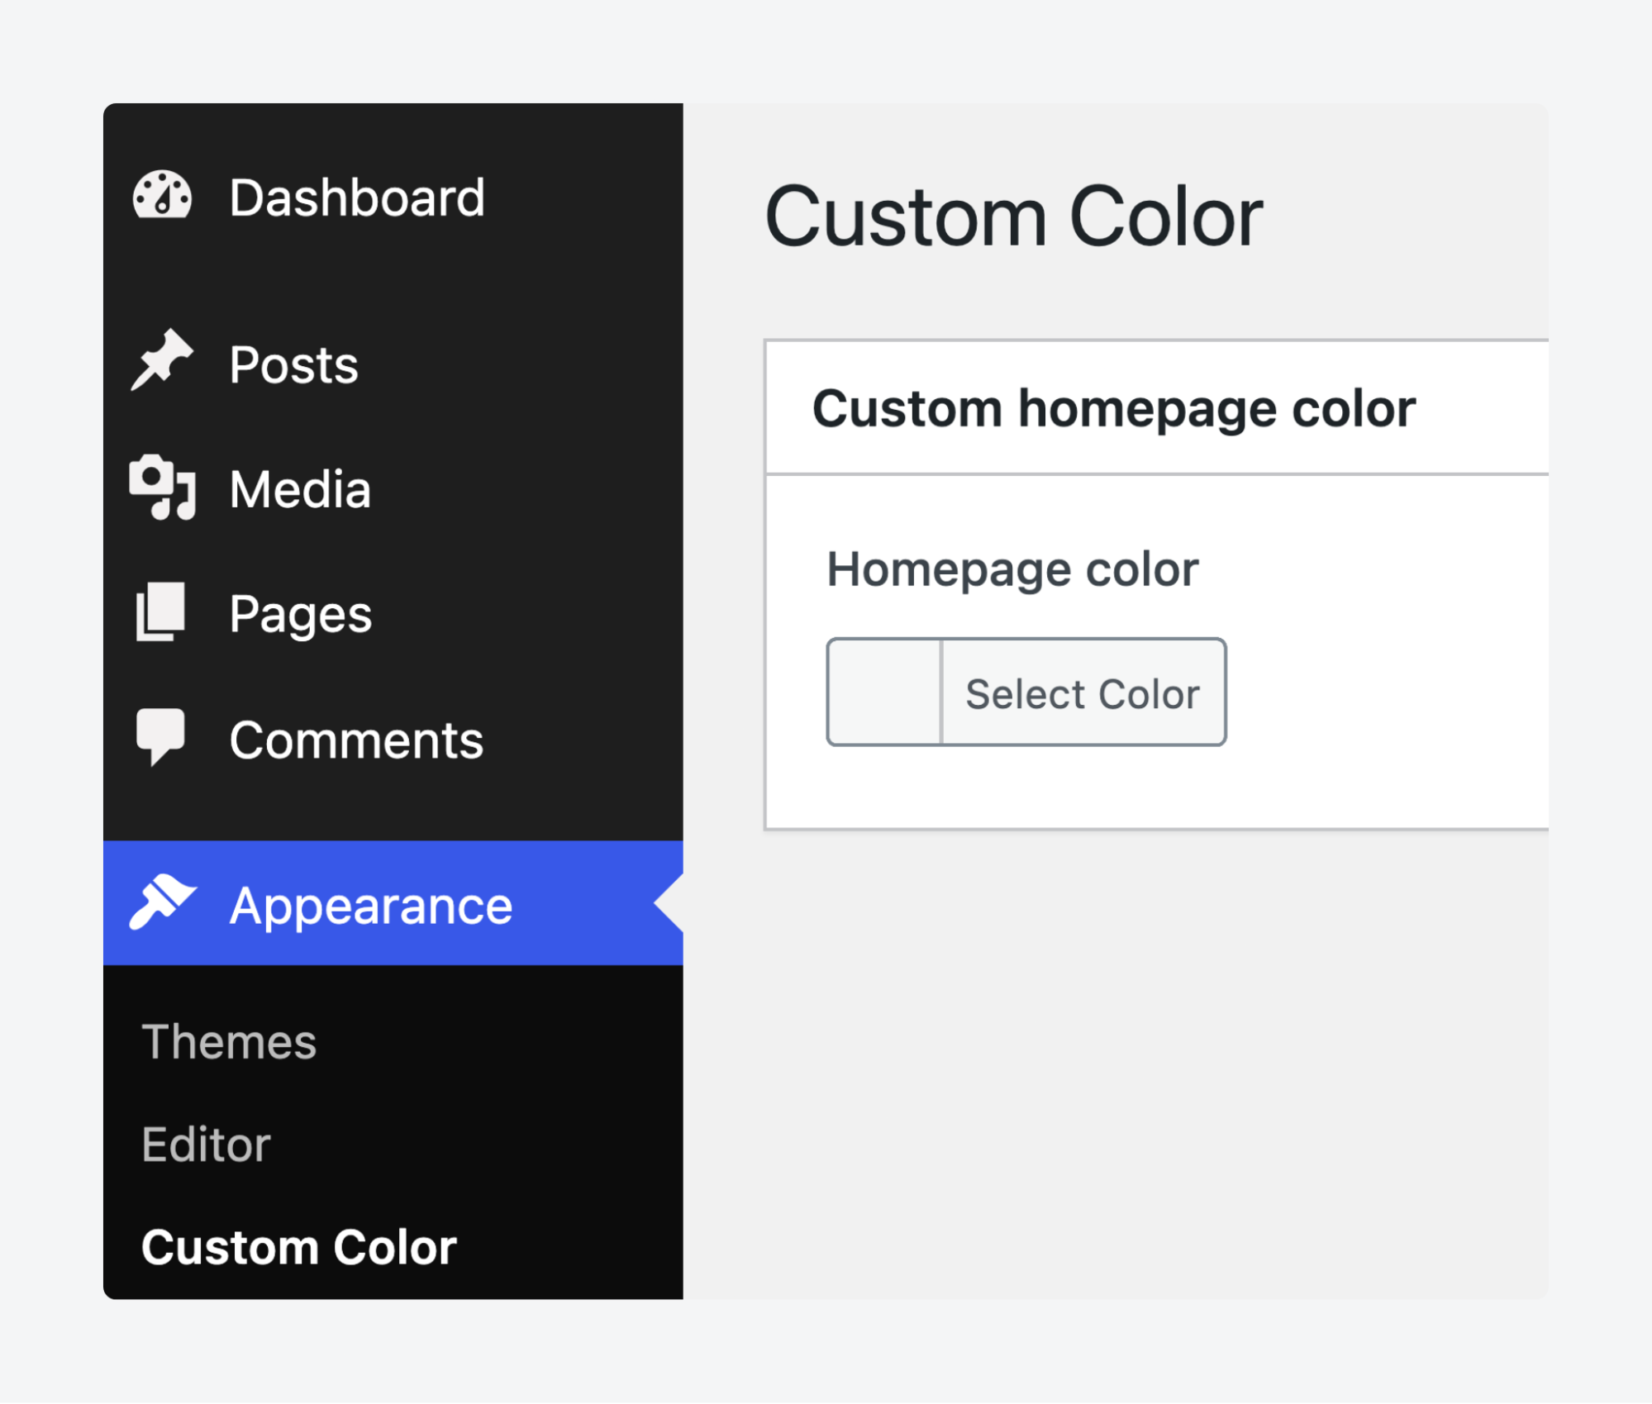Image resolution: width=1652 pixels, height=1404 pixels.
Task: Click the Select Color button
Action: click(x=1083, y=692)
